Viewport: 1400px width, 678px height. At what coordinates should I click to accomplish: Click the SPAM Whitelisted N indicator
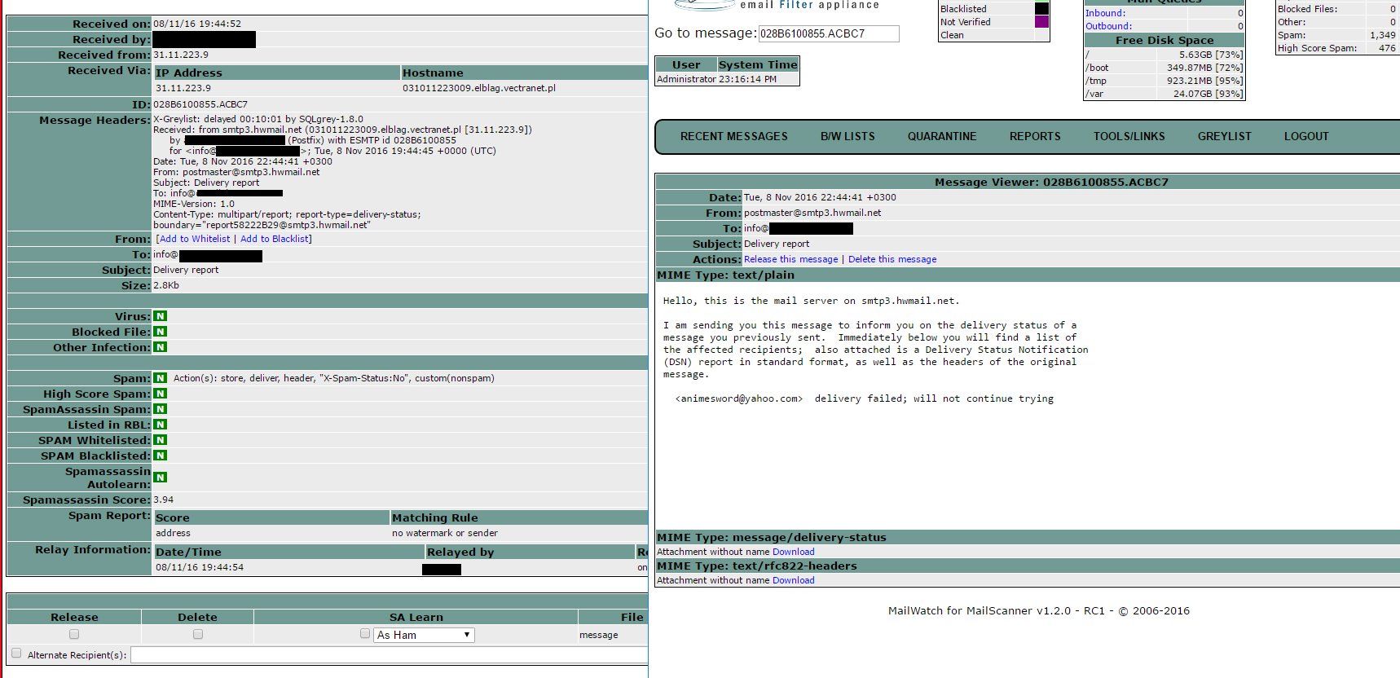[161, 440]
